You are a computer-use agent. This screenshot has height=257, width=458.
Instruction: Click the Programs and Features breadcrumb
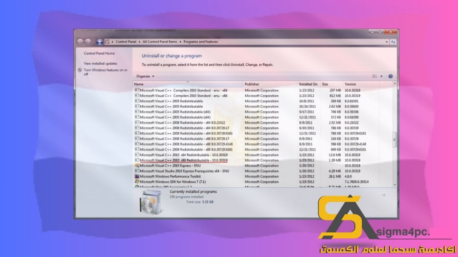tap(201, 42)
